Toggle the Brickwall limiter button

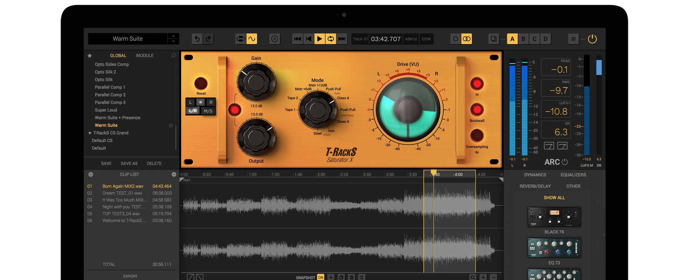477,110
